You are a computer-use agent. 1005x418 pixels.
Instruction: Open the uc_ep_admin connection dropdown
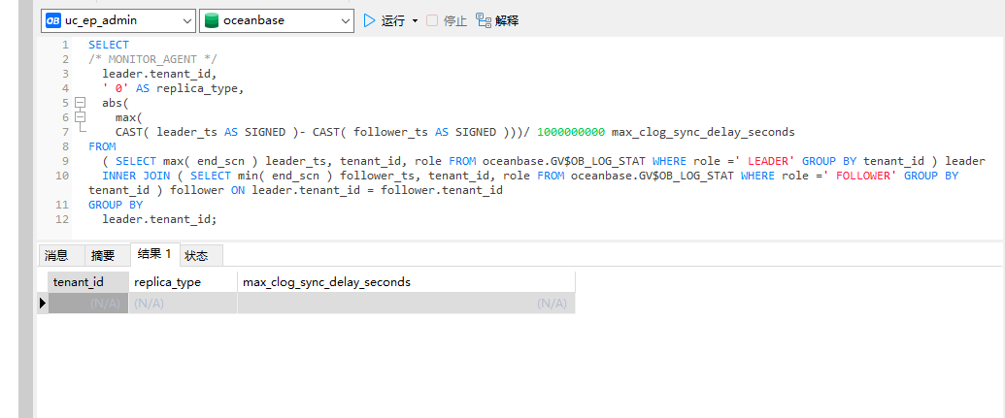point(186,20)
